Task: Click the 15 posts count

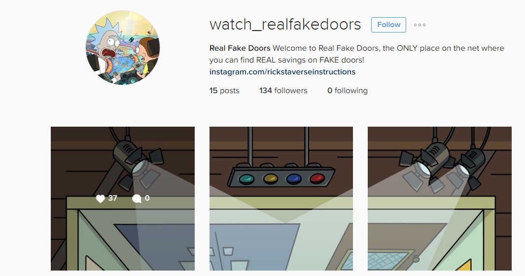Action: [224, 90]
